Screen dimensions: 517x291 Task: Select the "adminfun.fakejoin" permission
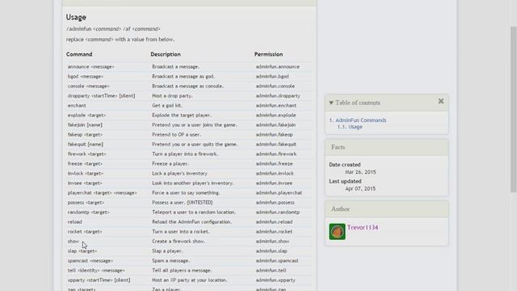click(275, 125)
